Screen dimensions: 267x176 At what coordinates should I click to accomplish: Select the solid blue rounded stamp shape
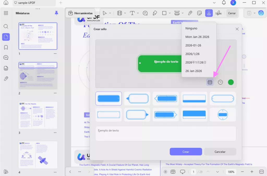coord(109,99)
